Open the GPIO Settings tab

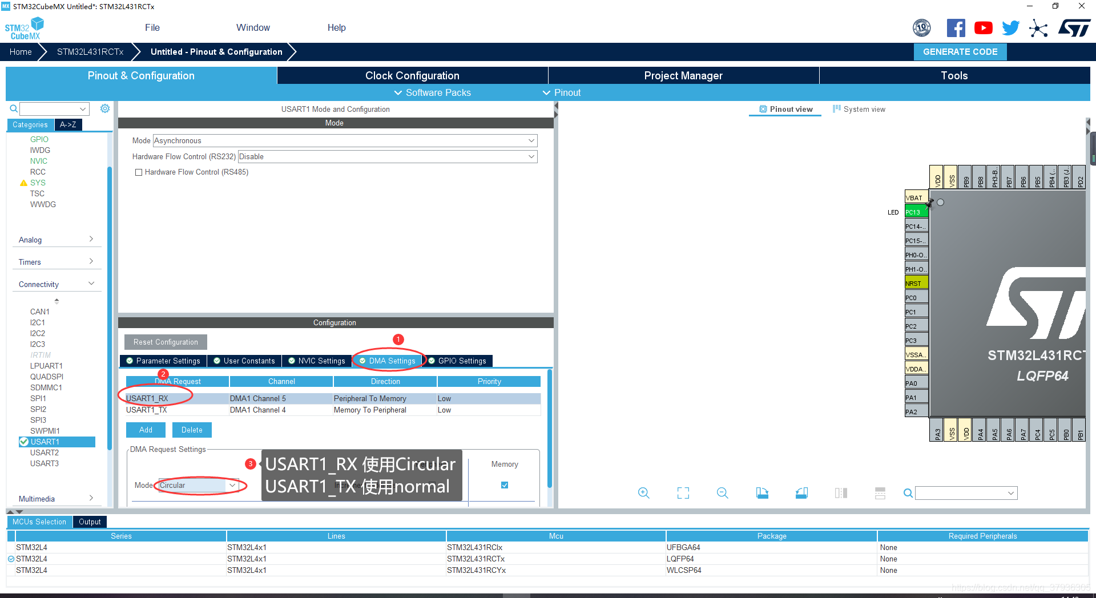click(457, 361)
